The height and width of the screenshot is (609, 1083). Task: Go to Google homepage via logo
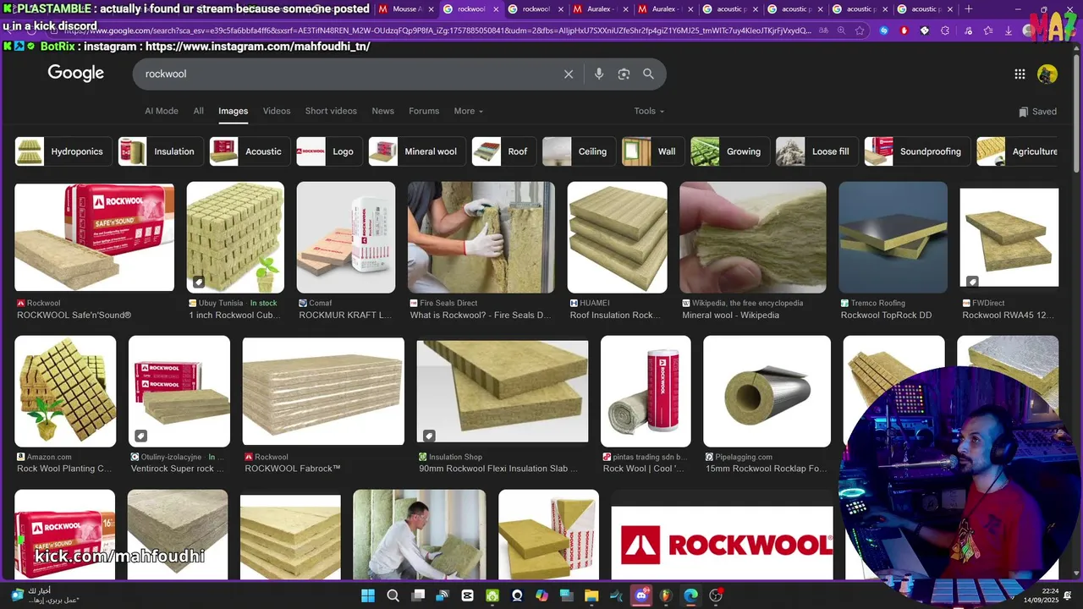pos(75,74)
